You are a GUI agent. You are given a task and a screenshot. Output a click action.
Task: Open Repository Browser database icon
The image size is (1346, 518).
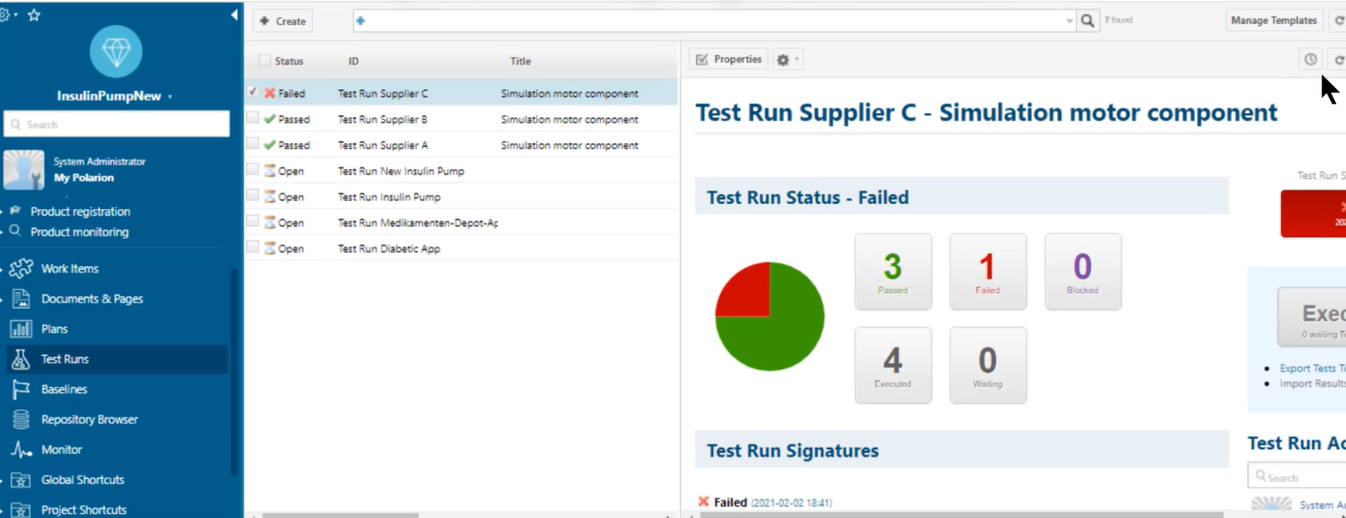coord(21,420)
